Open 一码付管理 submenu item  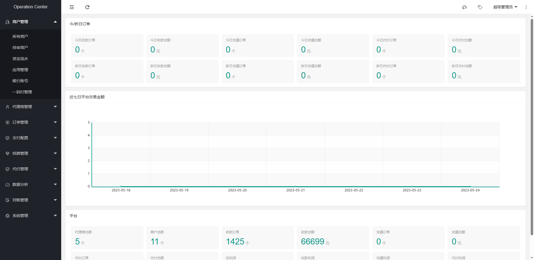click(31, 92)
